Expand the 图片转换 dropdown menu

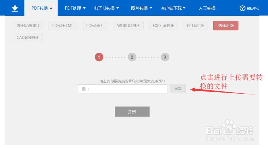pyautogui.click(x=141, y=8)
